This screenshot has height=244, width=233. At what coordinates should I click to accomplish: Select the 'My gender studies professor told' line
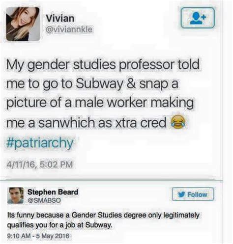[x=103, y=65]
